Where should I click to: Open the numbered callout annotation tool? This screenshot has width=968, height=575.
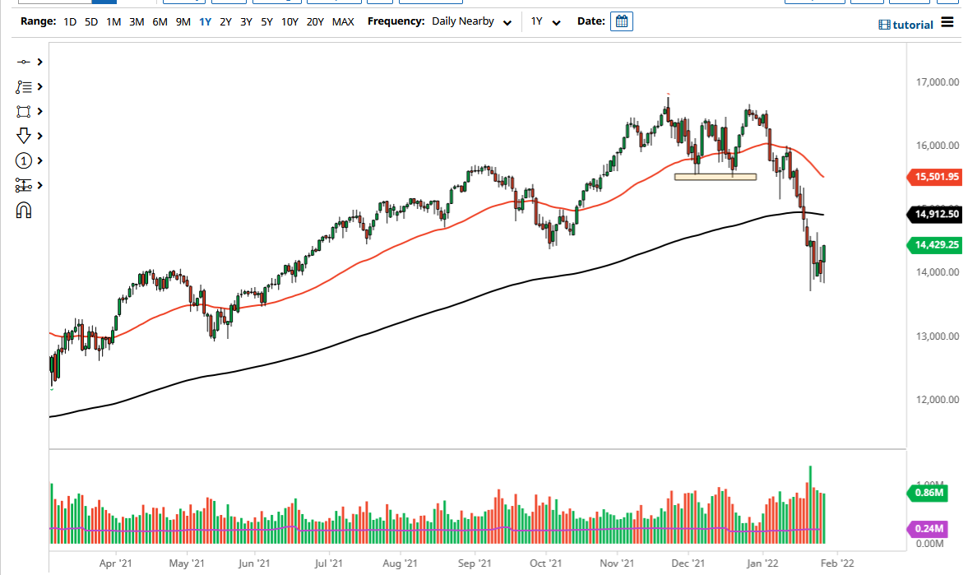coord(25,160)
